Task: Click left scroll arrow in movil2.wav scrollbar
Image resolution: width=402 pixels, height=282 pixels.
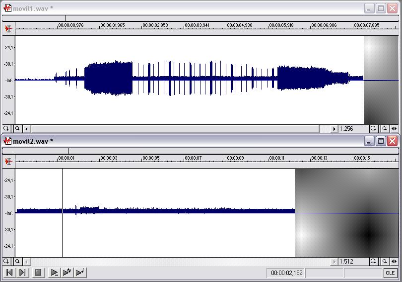Action: click(26, 262)
